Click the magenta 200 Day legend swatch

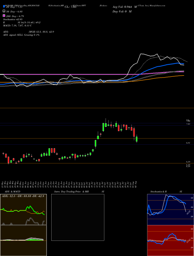(4, 16)
